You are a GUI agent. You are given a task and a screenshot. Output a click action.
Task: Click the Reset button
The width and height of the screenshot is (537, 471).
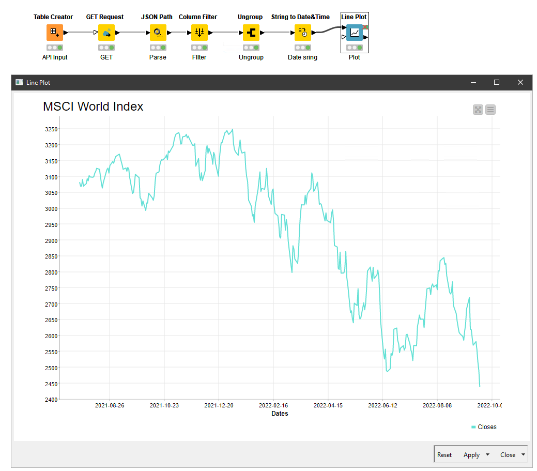tap(444, 455)
